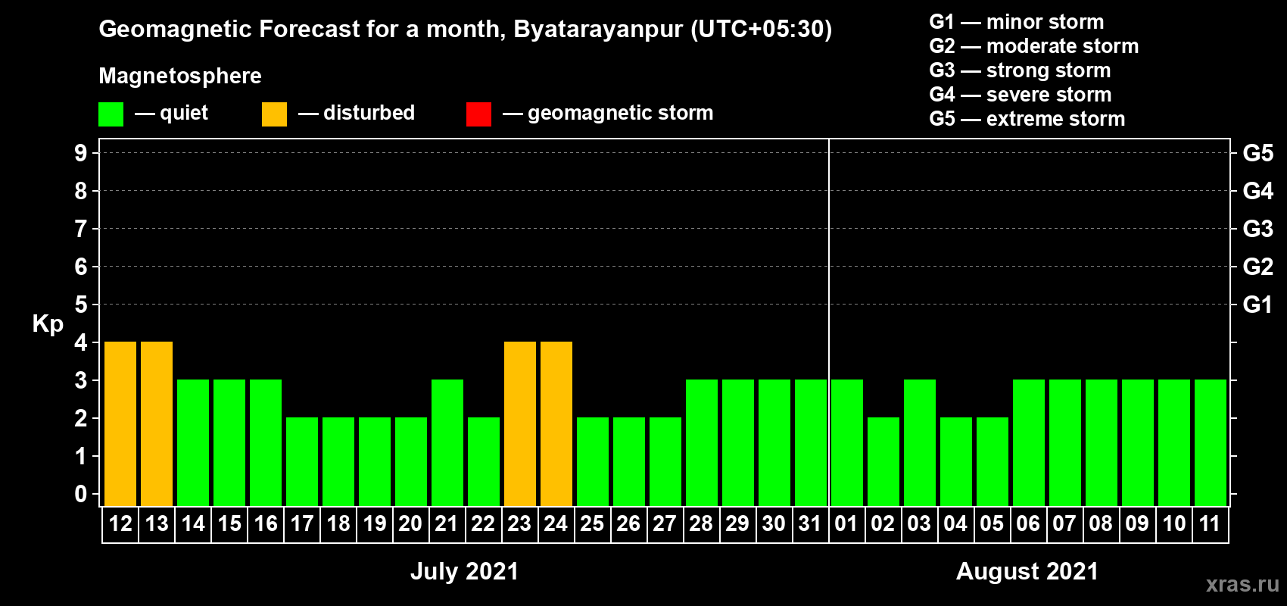Click the date label 09 on the axis
The height and width of the screenshot is (606, 1287).
click(x=1138, y=524)
